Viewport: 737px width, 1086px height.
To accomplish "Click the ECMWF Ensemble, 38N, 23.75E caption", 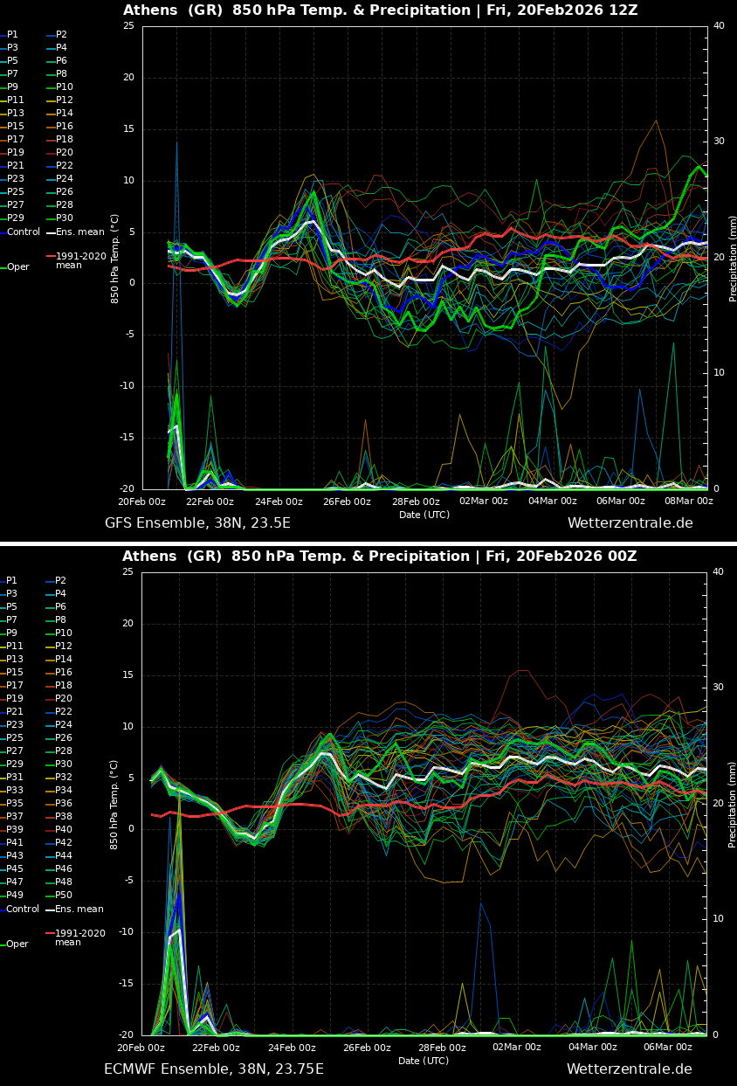I will pyautogui.click(x=214, y=1069).
